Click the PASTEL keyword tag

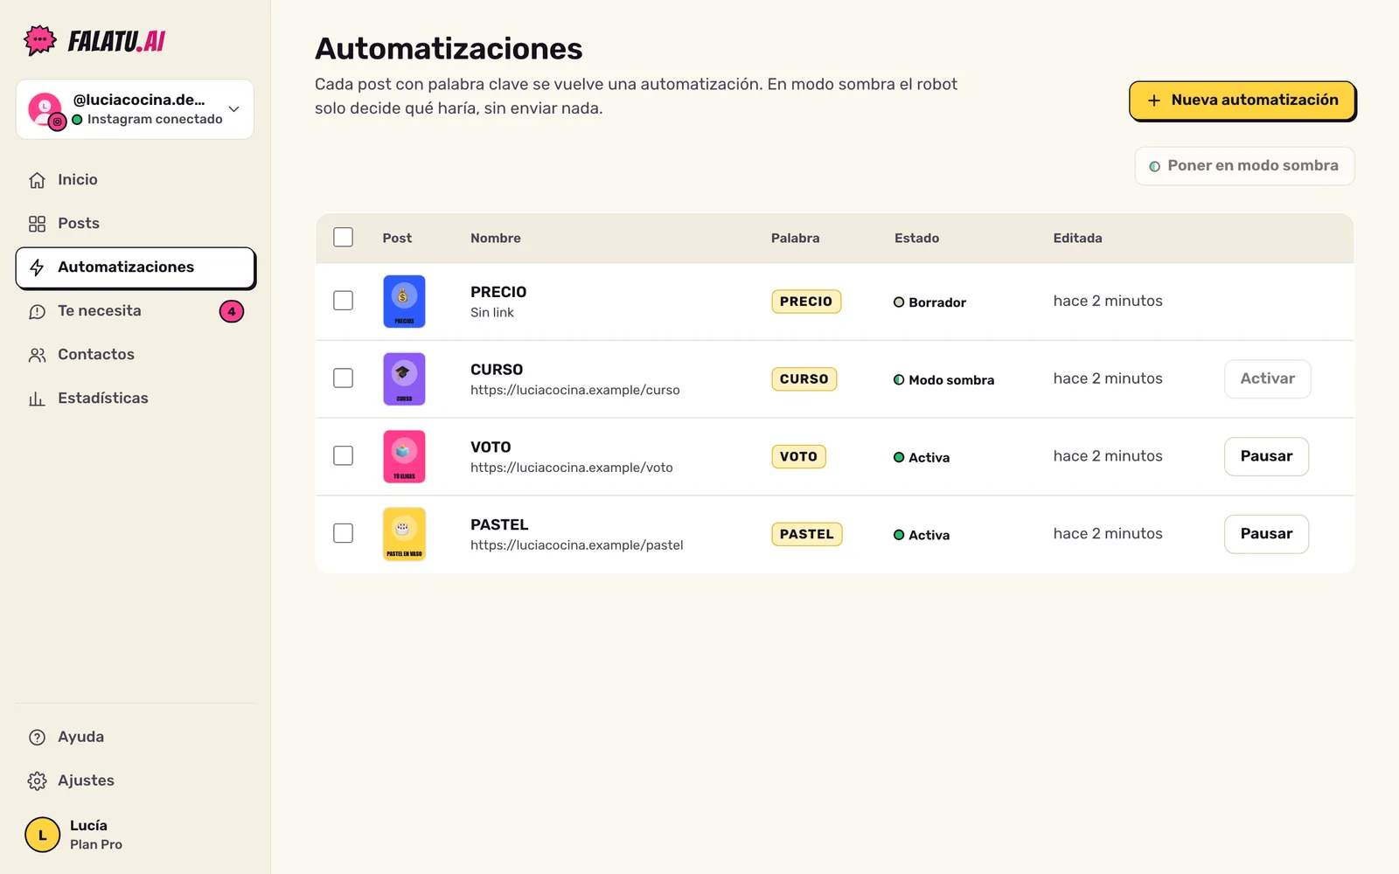click(806, 534)
